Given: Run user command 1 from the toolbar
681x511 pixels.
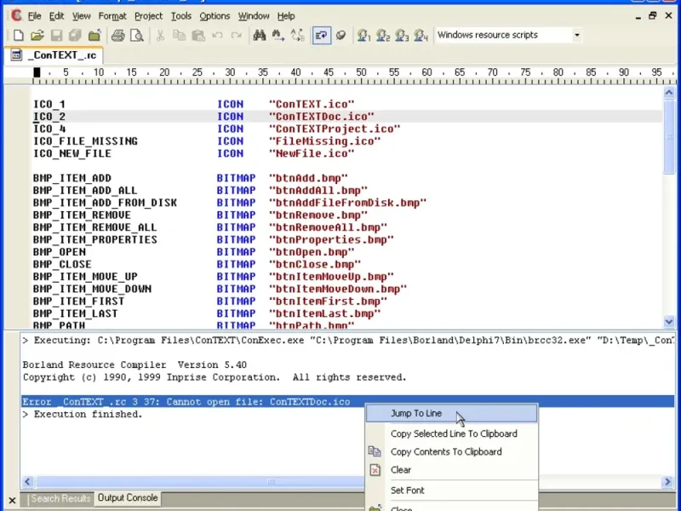Looking at the screenshot, I should tap(364, 36).
